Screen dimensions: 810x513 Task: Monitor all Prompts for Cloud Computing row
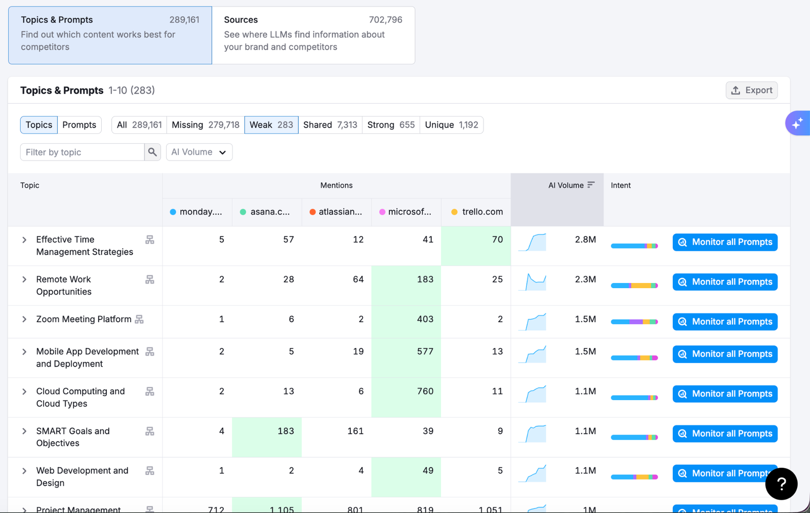click(725, 394)
